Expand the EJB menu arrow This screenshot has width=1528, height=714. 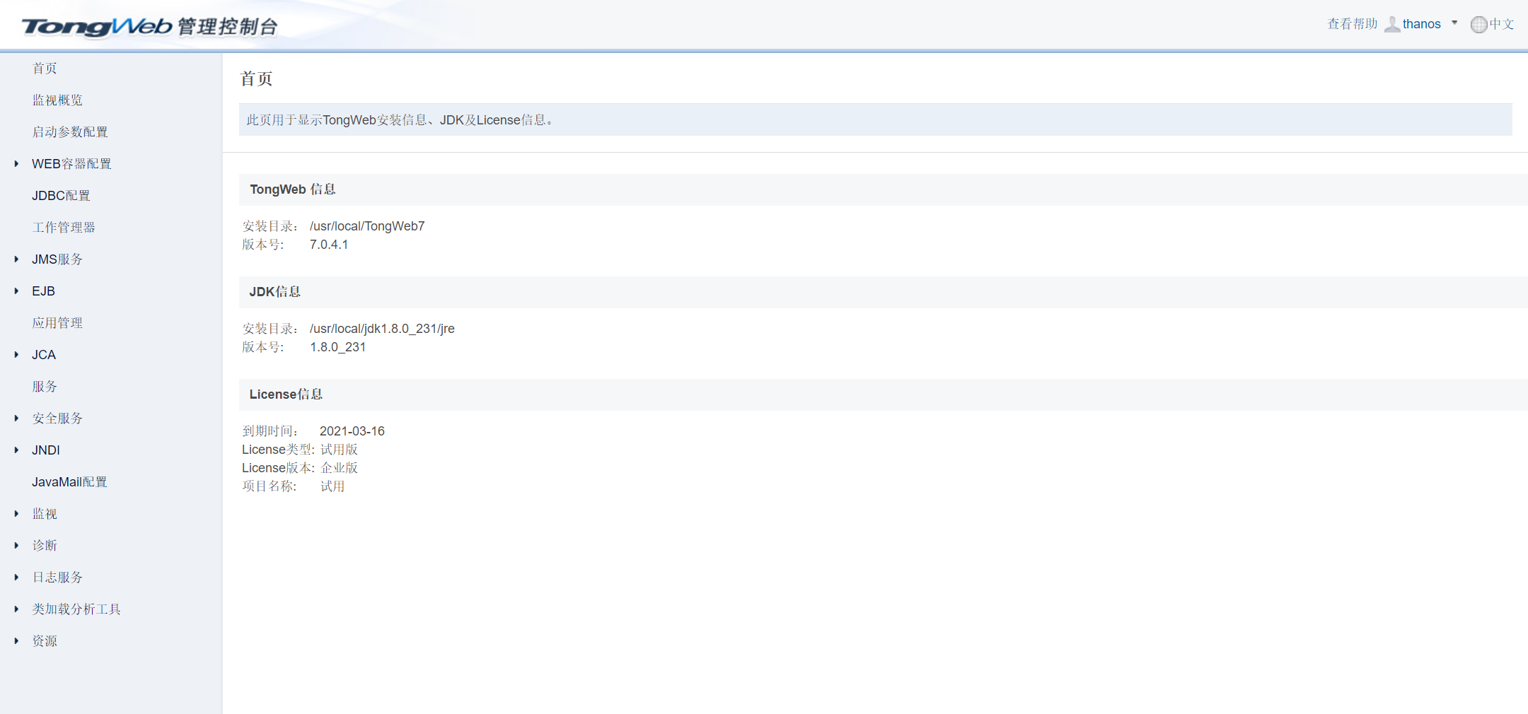click(16, 291)
